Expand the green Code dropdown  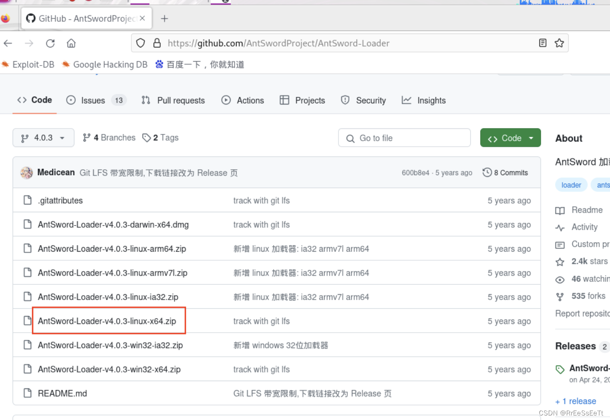[x=510, y=138]
